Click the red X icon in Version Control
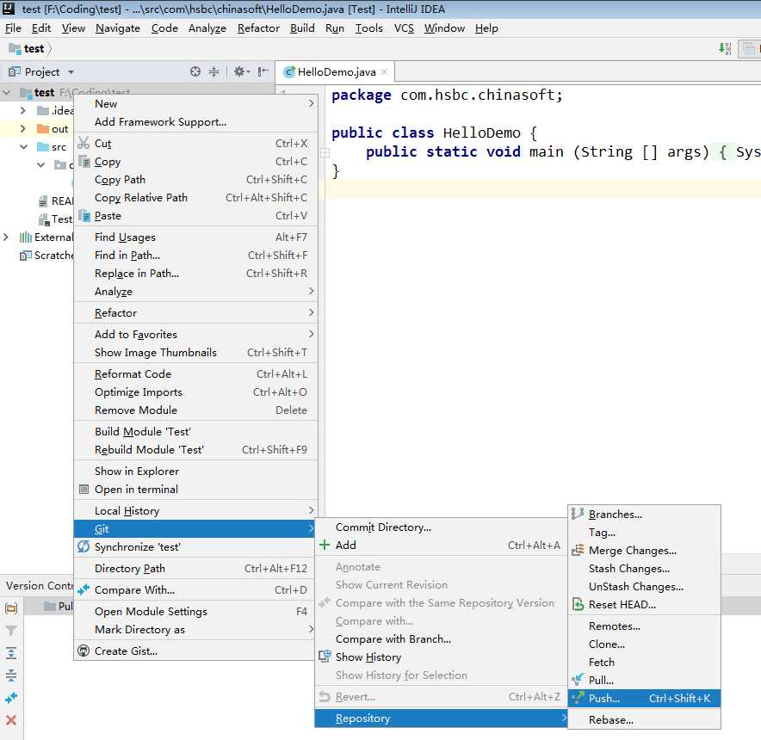 [x=11, y=720]
